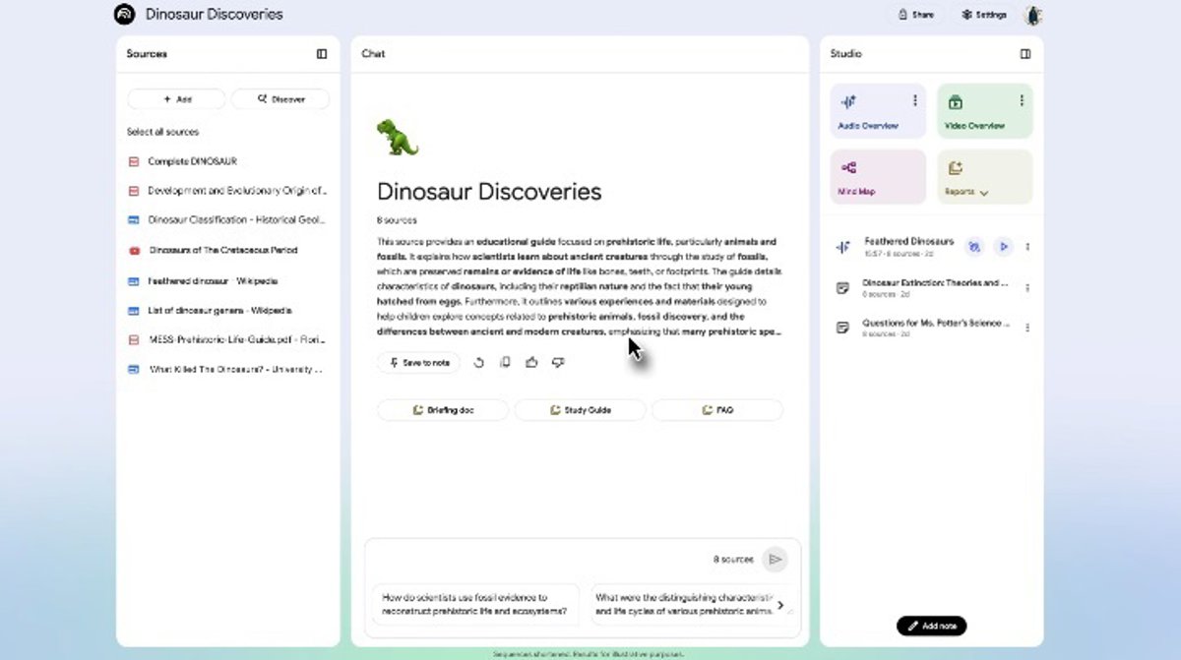Open the Mind Map tile
This screenshot has height=660, width=1181.
point(878,177)
